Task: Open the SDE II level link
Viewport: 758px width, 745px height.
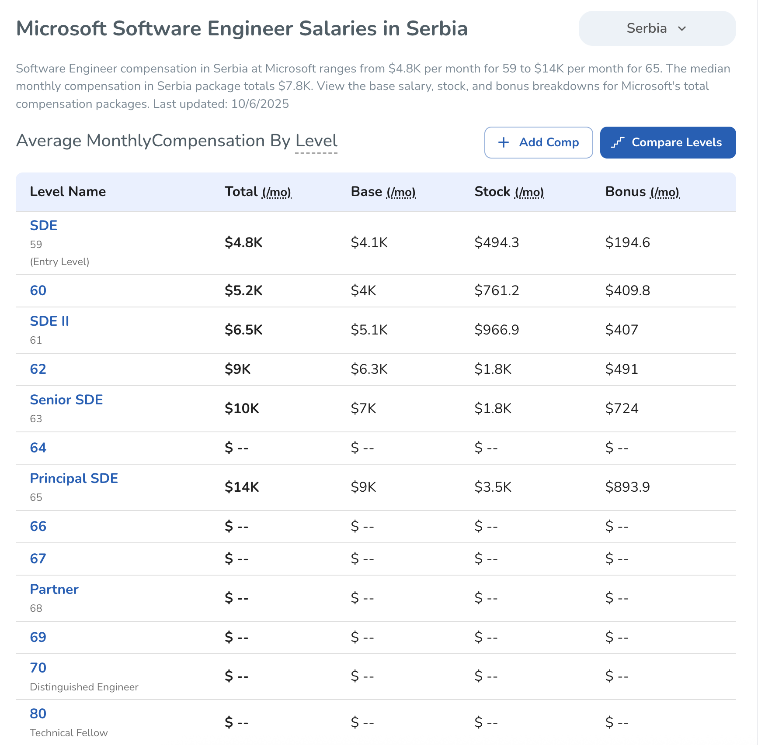Action: tap(49, 321)
